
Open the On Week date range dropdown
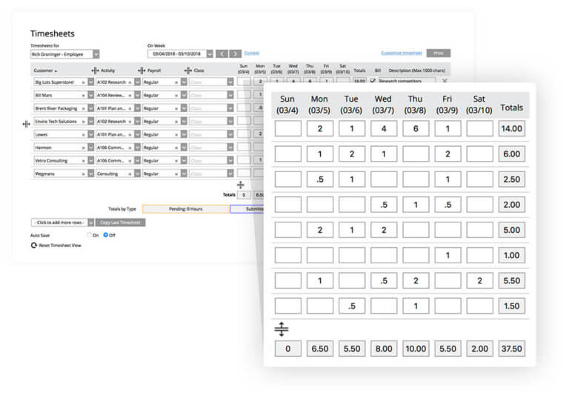(x=210, y=53)
